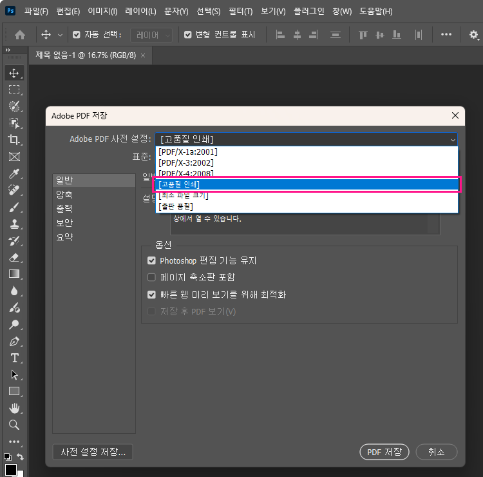Select the Hand tool
483x477 pixels.
14,408
